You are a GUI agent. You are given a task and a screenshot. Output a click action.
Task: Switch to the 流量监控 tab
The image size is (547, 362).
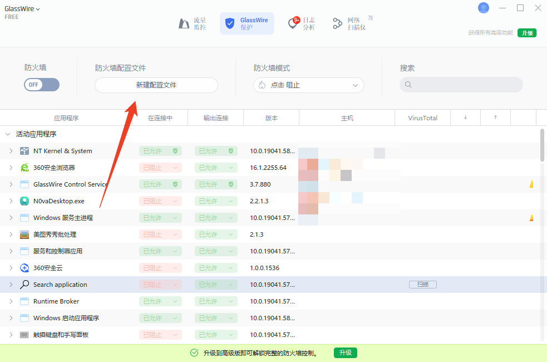coord(193,23)
